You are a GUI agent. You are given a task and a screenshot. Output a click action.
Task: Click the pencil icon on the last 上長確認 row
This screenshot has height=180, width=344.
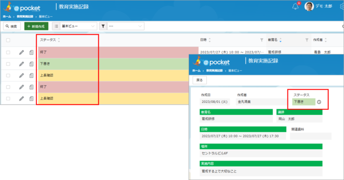click(22, 99)
